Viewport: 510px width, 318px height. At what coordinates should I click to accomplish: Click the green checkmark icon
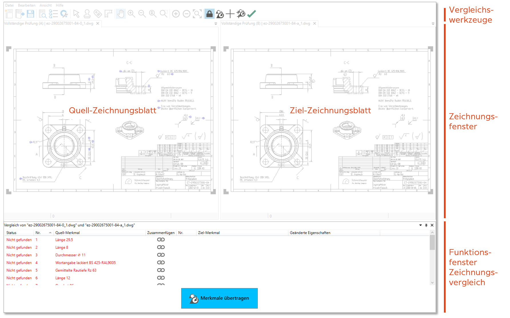coord(252,14)
